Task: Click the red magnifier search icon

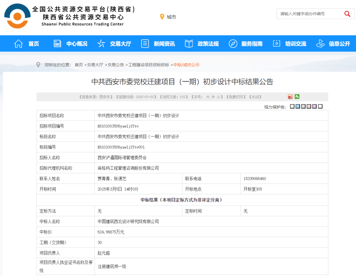Action: coord(347,14)
